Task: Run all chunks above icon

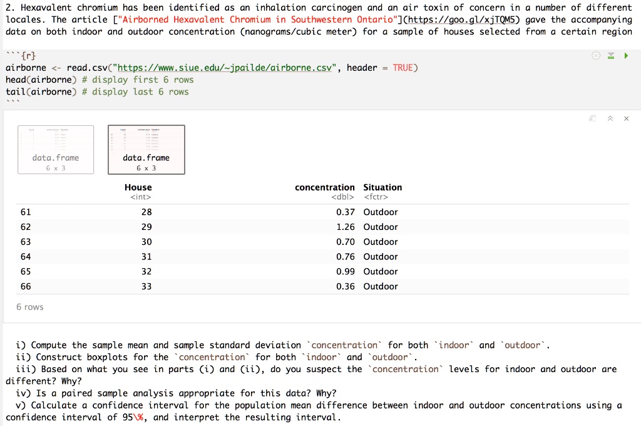Action: [x=611, y=56]
